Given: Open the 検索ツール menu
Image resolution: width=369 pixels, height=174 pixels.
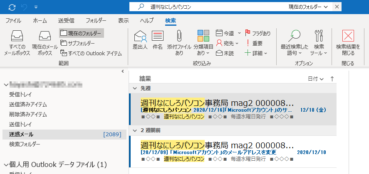Looking at the screenshot, I should pos(319,43).
